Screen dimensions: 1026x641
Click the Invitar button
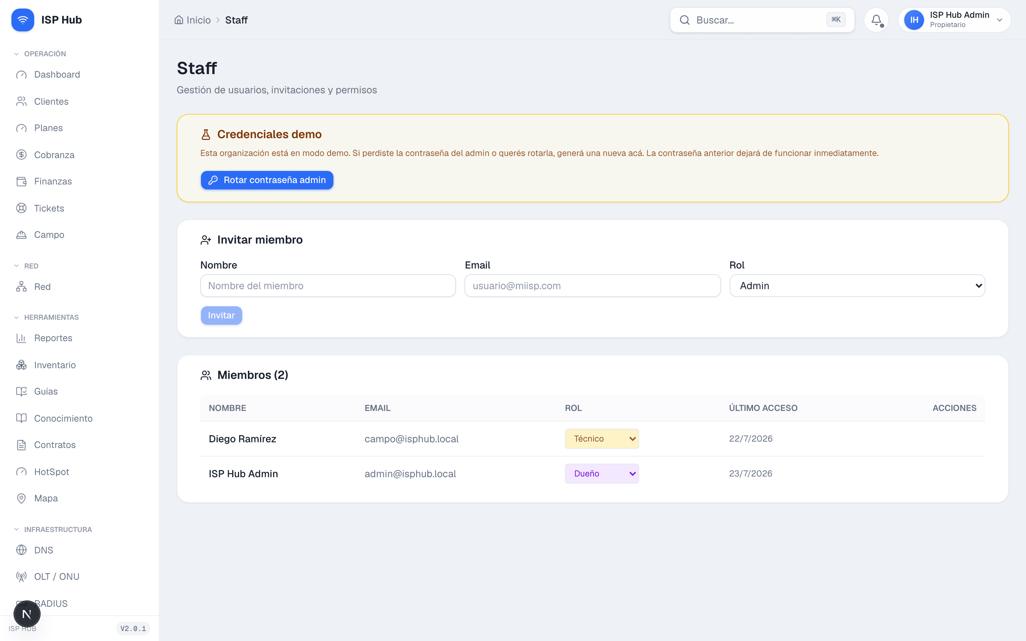221,316
